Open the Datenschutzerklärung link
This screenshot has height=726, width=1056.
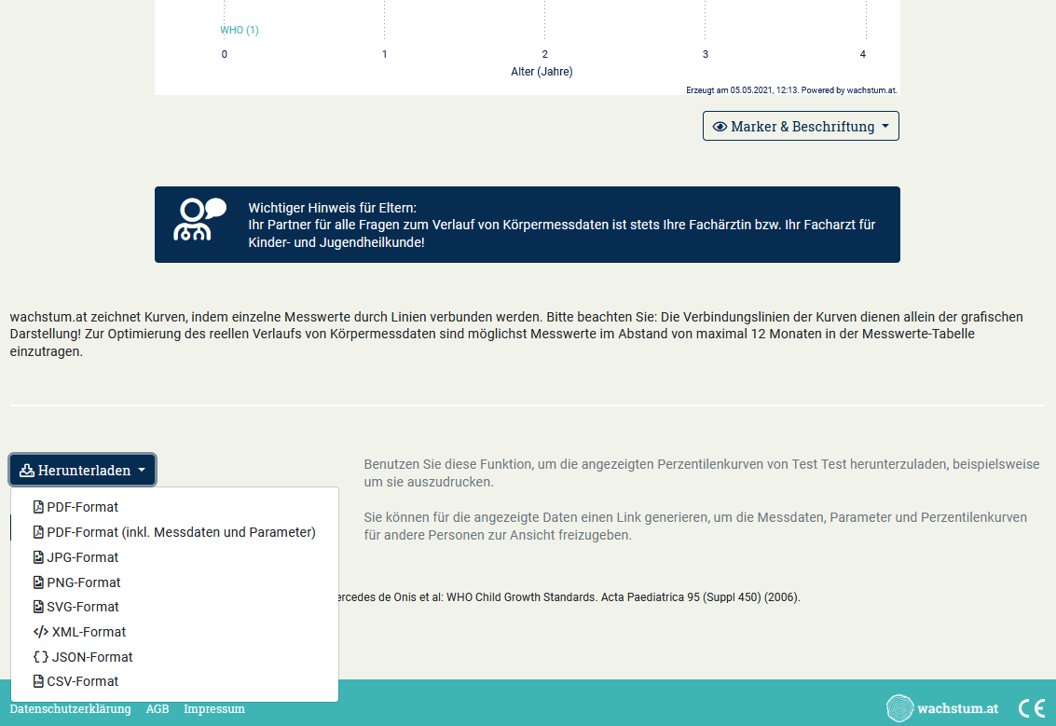click(x=69, y=708)
